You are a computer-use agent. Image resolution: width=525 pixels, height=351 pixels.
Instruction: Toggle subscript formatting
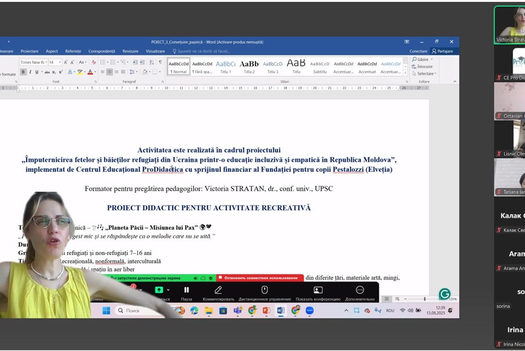click(x=54, y=72)
